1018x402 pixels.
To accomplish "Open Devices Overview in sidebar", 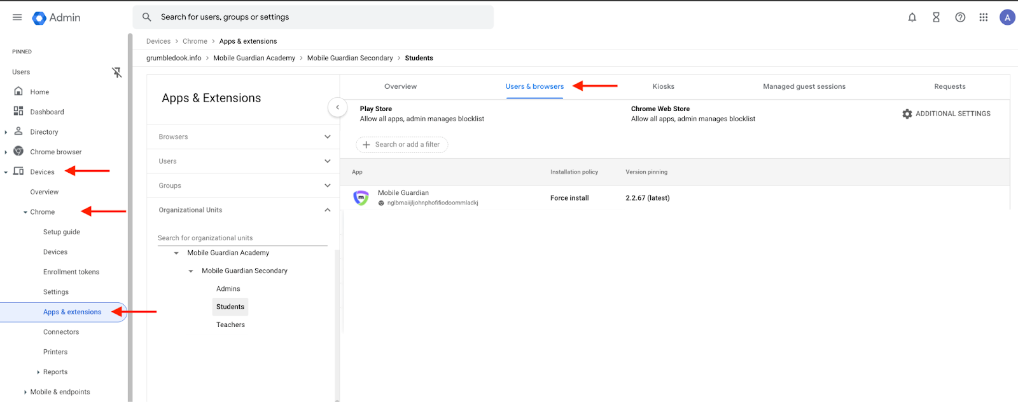I will (45, 192).
